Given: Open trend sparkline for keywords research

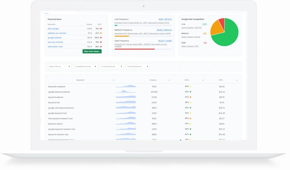Looking at the screenshot, I should [126, 86].
